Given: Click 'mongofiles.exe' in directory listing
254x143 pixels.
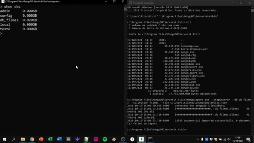Looking at the screenshot, I should (191, 70).
